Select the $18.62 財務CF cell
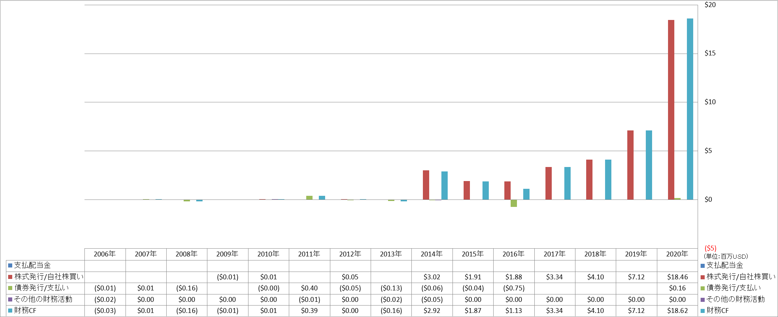The image size is (778, 317). [677, 311]
